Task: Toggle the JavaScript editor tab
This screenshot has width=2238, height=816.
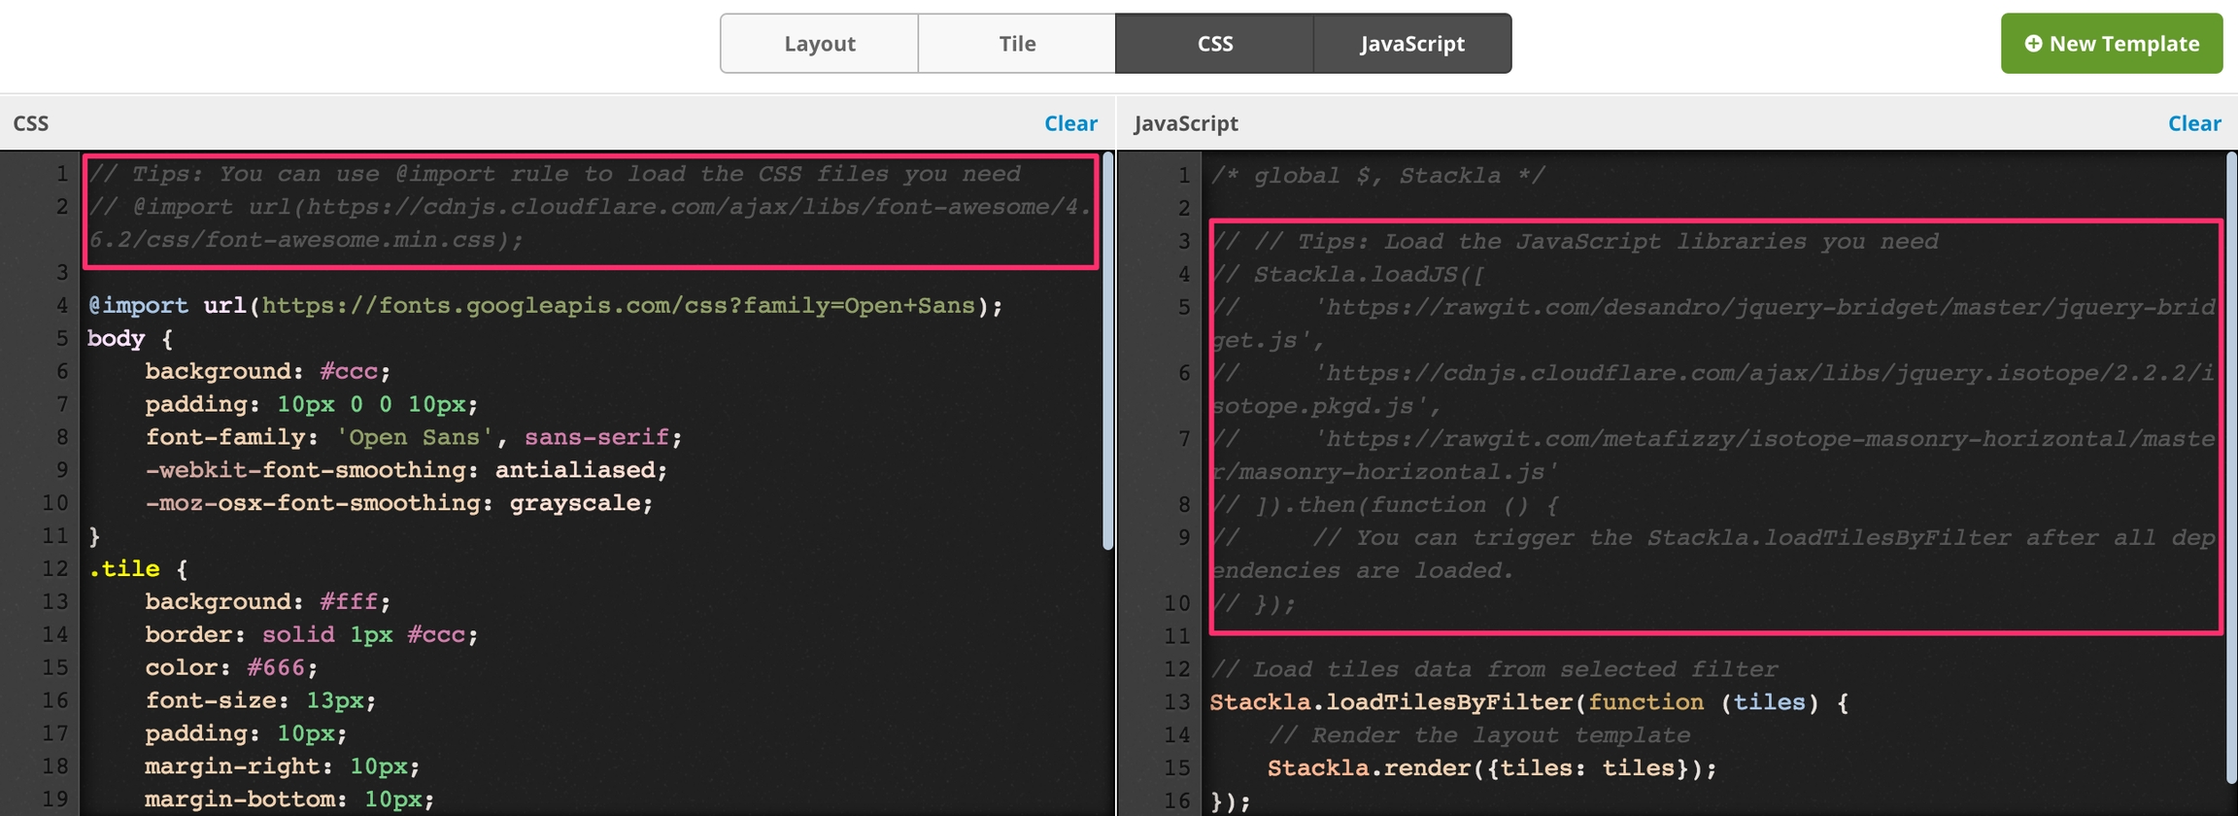Action: [x=1411, y=44]
